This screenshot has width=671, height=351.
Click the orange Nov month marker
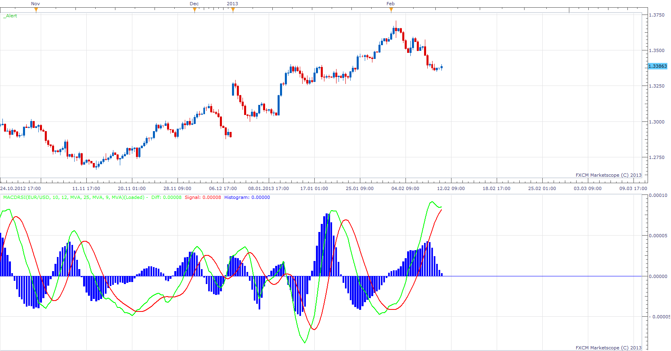coord(36,10)
